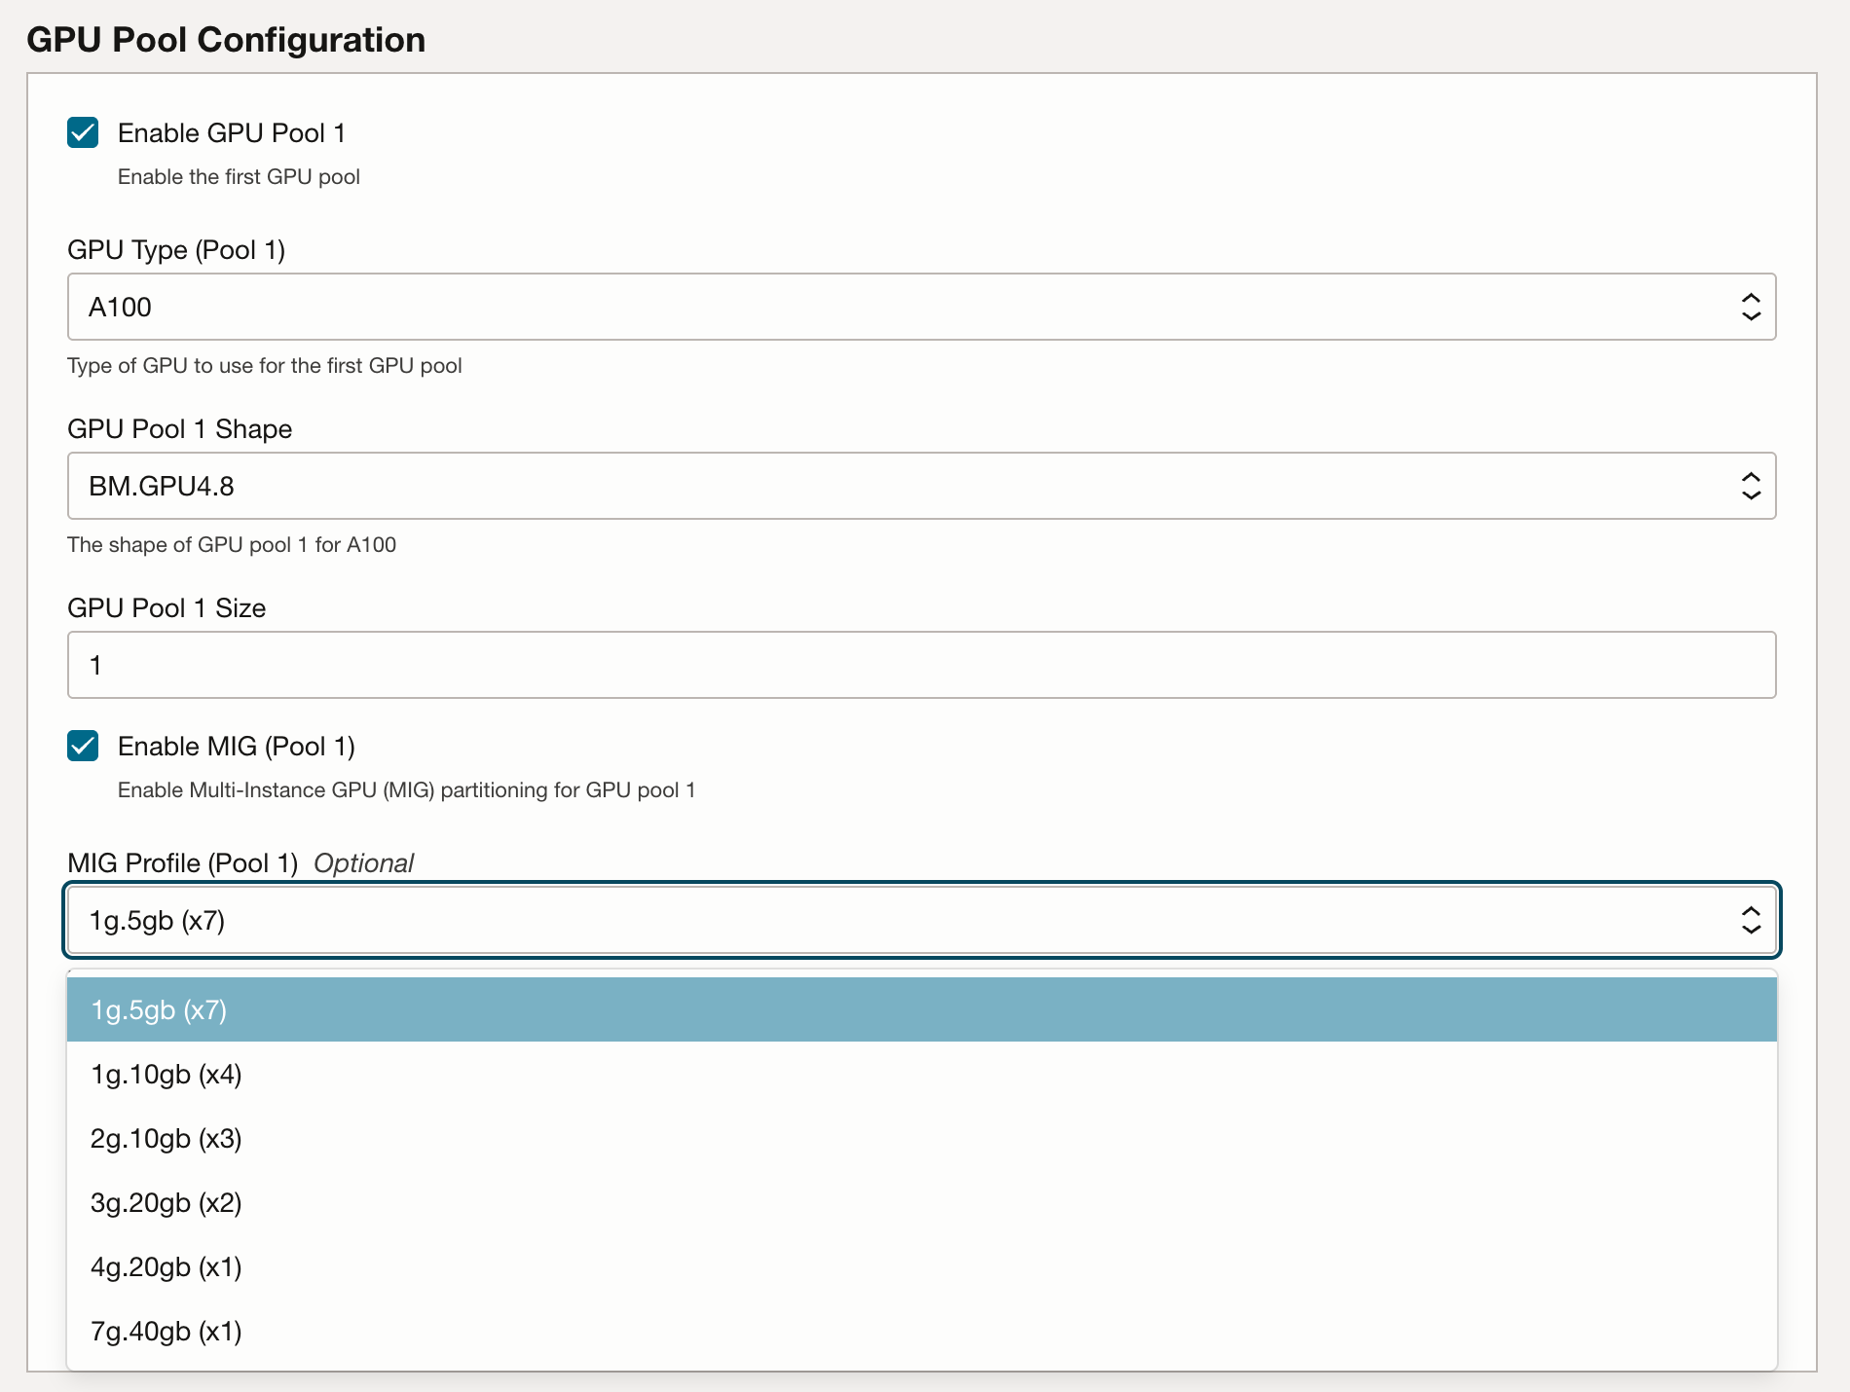Disable MIG partitioning for Pool 1

point(84,747)
